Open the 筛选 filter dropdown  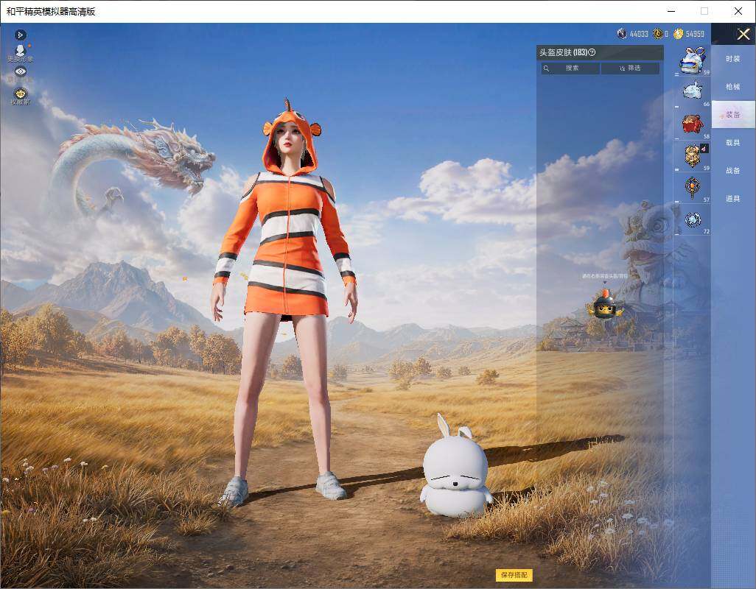(x=630, y=68)
